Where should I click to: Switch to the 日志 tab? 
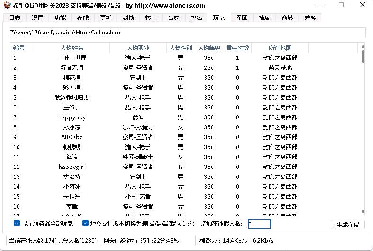click(15, 18)
